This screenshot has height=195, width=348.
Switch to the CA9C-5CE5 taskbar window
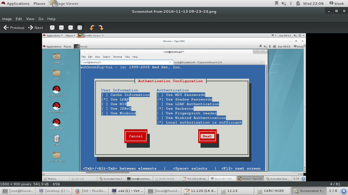click(x=273, y=191)
